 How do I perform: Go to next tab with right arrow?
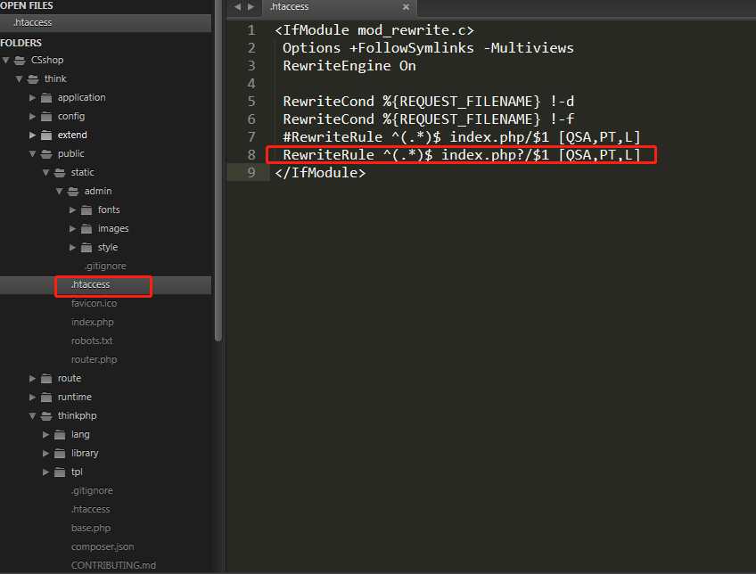click(251, 7)
